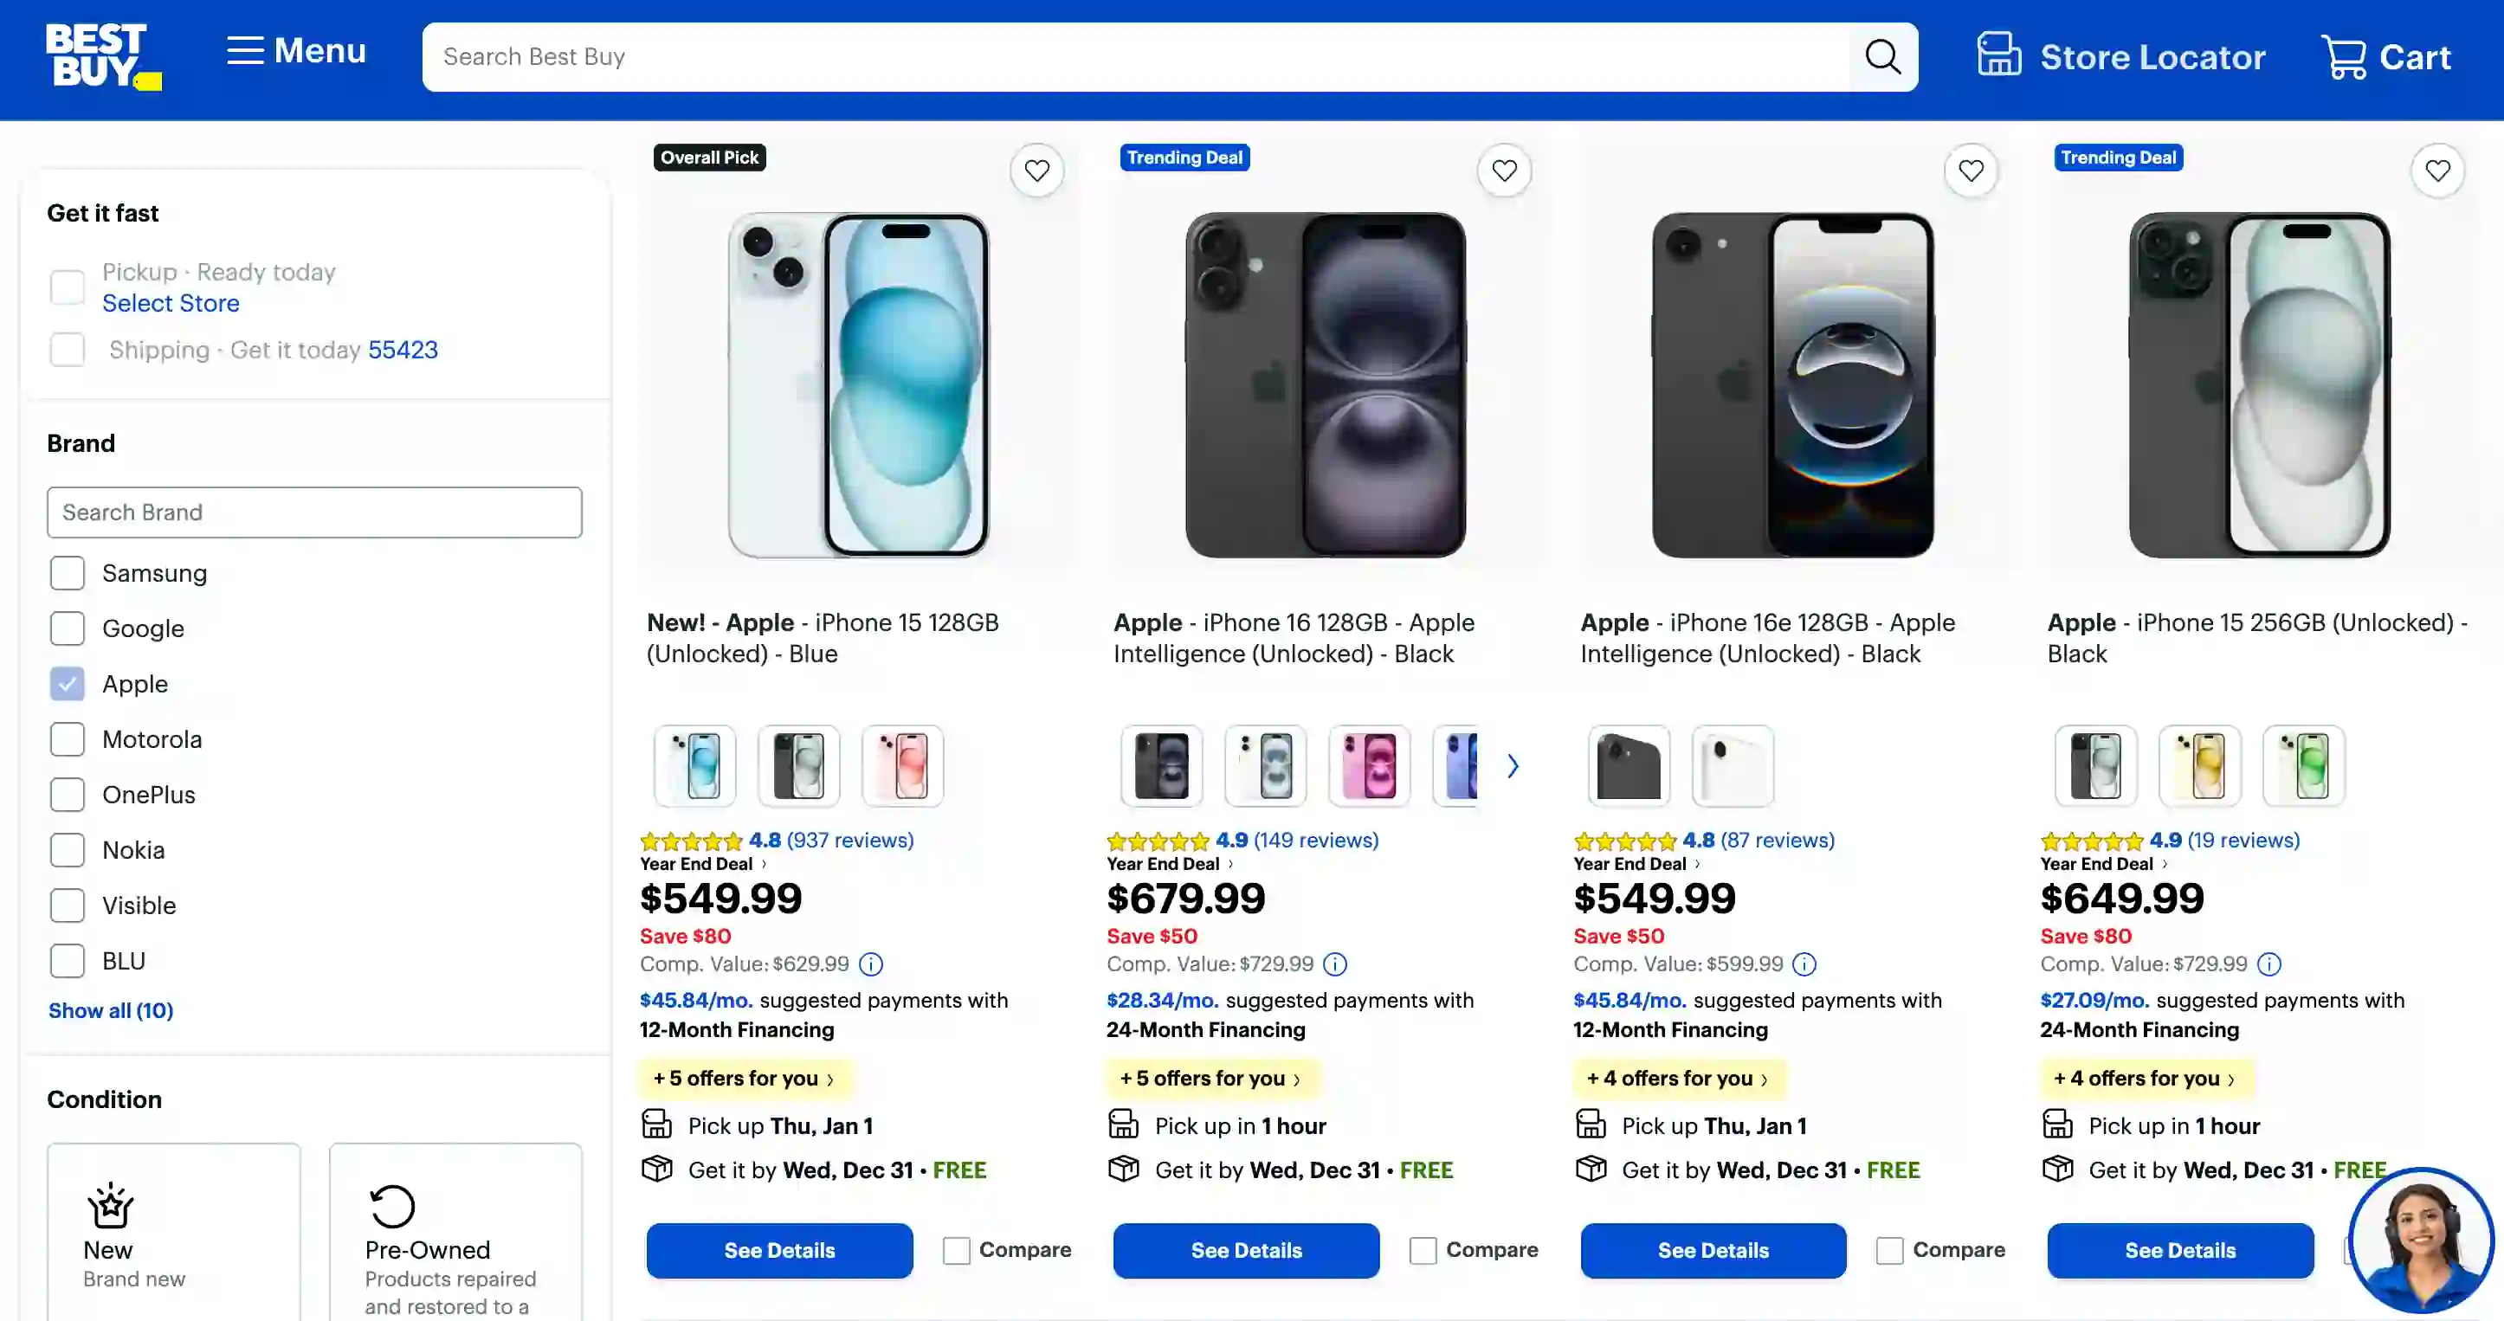This screenshot has height=1321, width=2504.
Task: Click the Best Buy logo
Action: click(x=103, y=56)
